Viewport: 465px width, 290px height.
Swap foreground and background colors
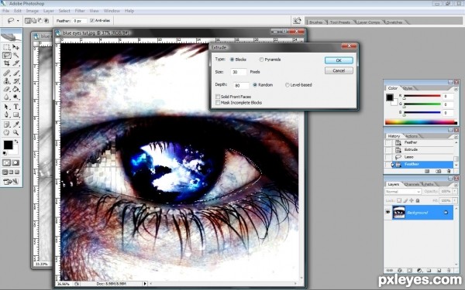[x=16, y=142]
